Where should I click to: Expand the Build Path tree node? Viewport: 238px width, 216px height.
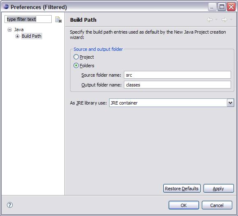tap(17, 36)
